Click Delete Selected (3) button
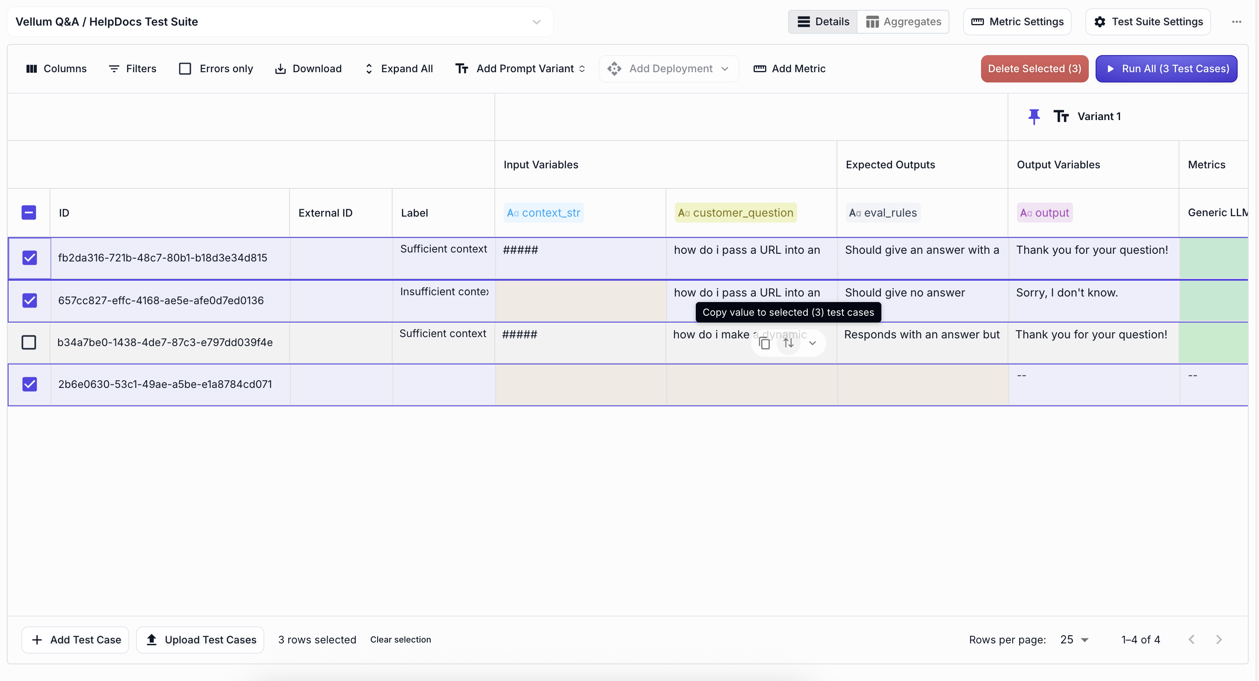Viewport: 1259px width, 681px height. (1034, 69)
